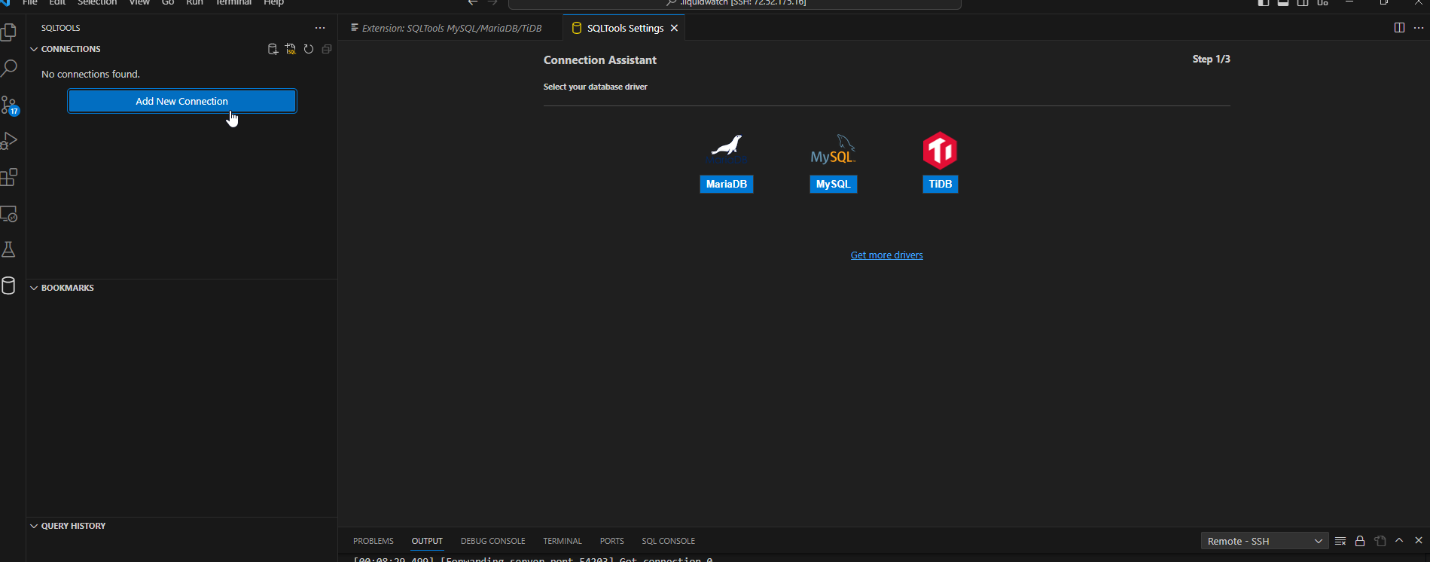Clear the output panel
Viewport: 1430px width, 562px height.
pyautogui.click(x=1340, y=541)
